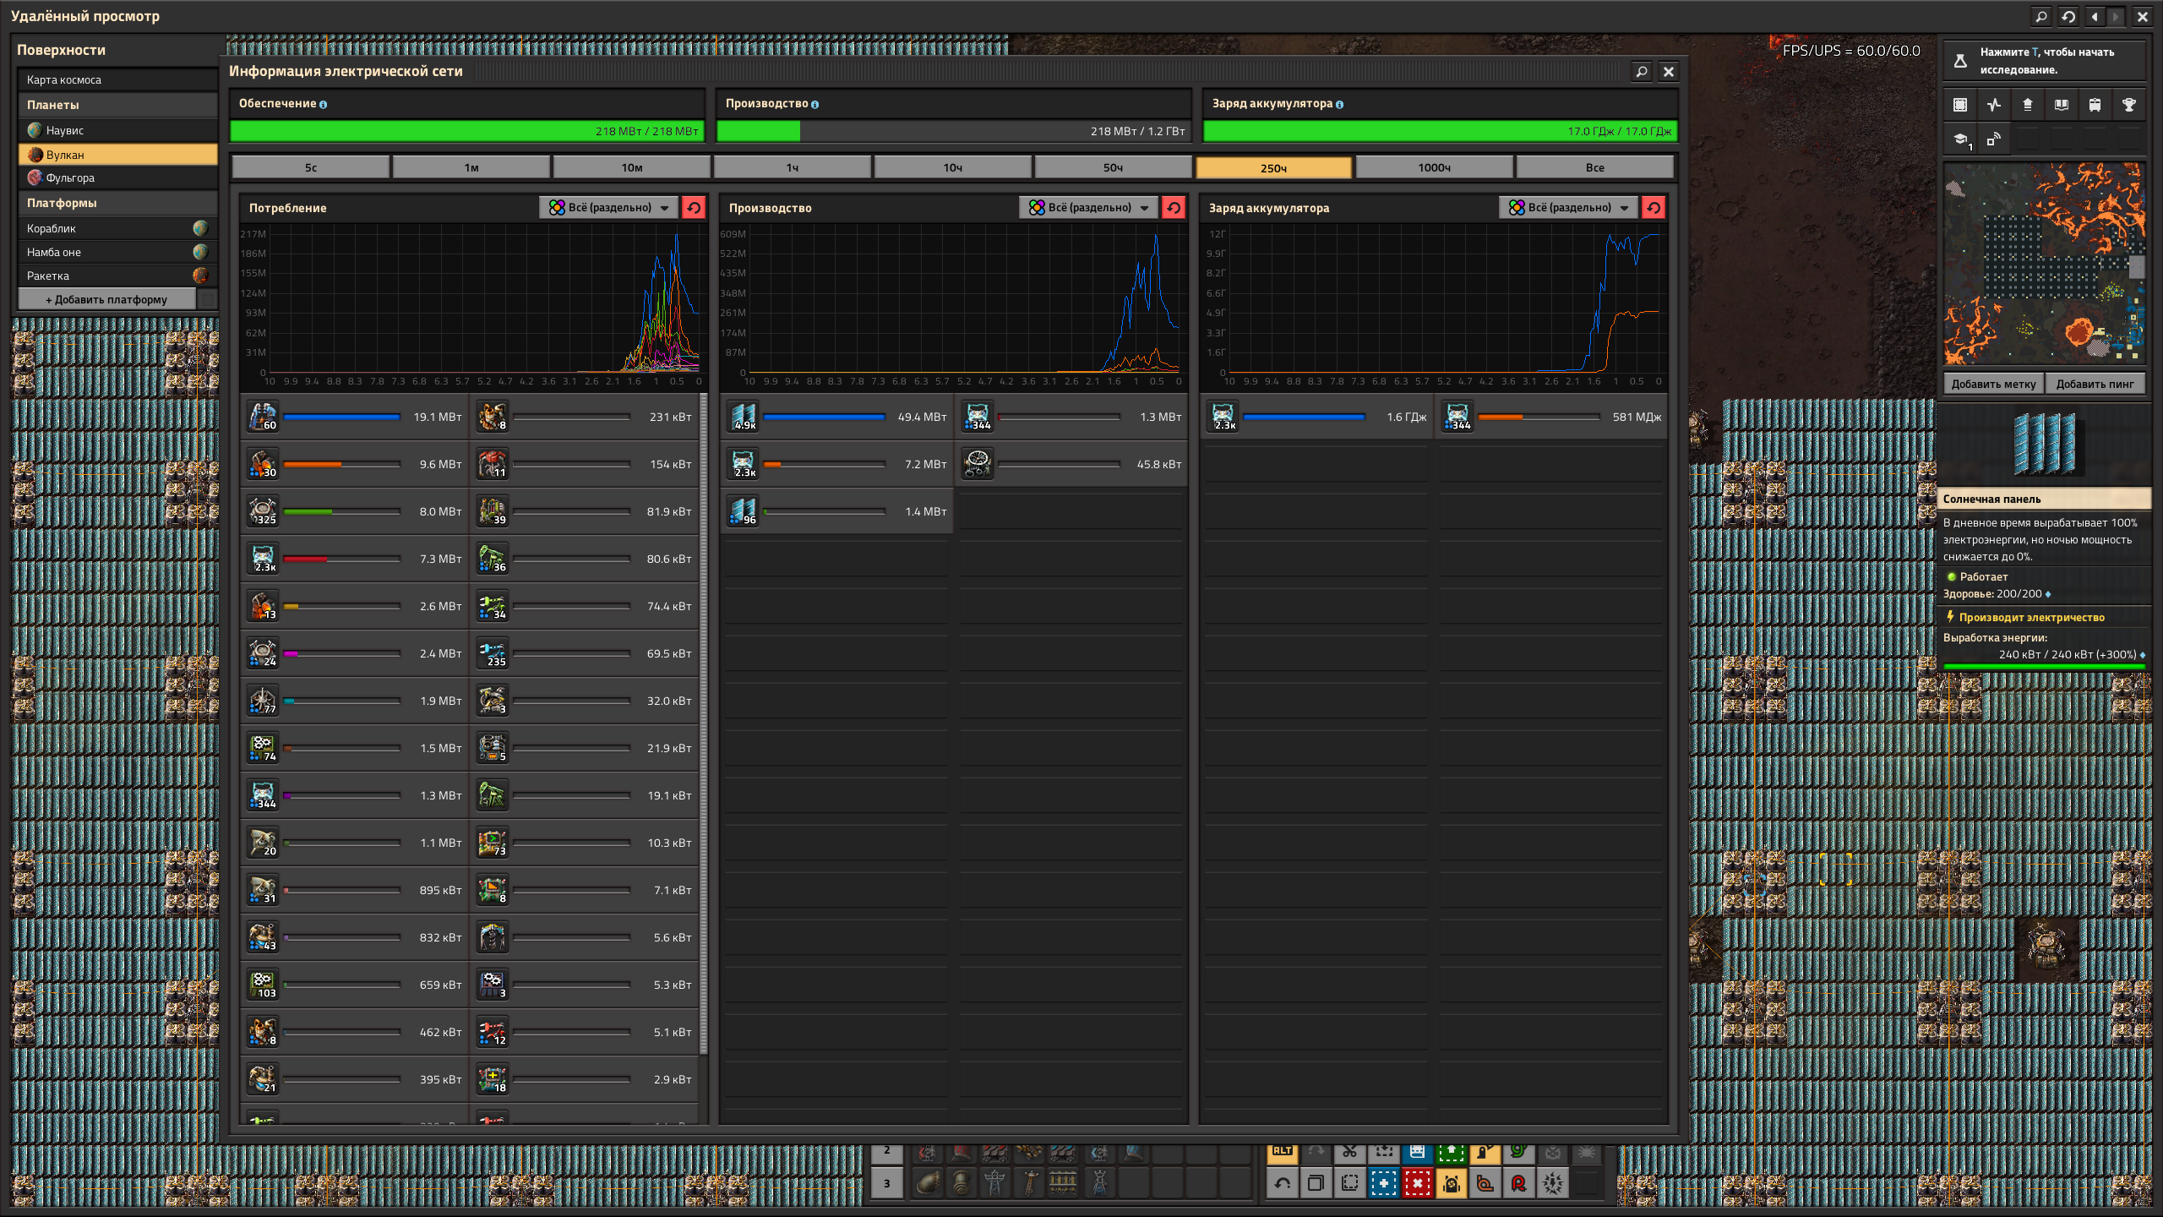
Task: Click the Добавить платформу button
Action: [106, 299]
